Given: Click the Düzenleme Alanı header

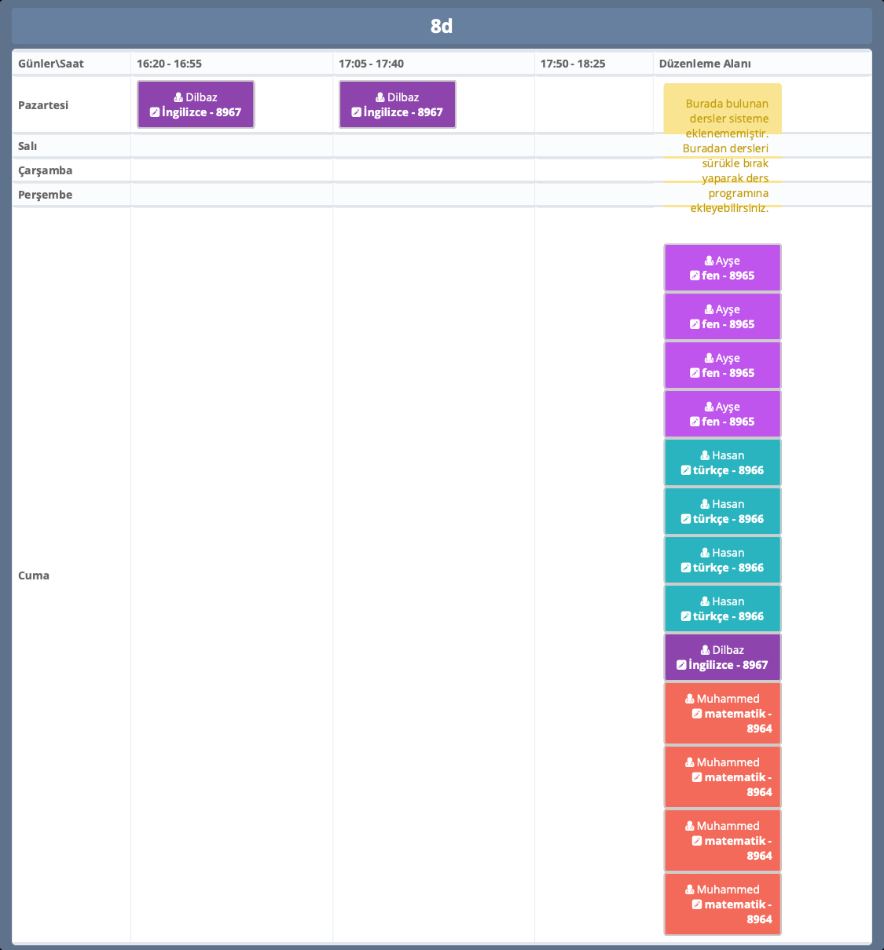Looking at the screenshot, I should pyautogui.click(x=705, y=64).
